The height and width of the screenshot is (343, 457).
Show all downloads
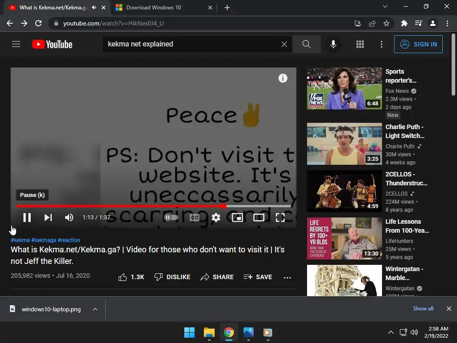point(423,309)
